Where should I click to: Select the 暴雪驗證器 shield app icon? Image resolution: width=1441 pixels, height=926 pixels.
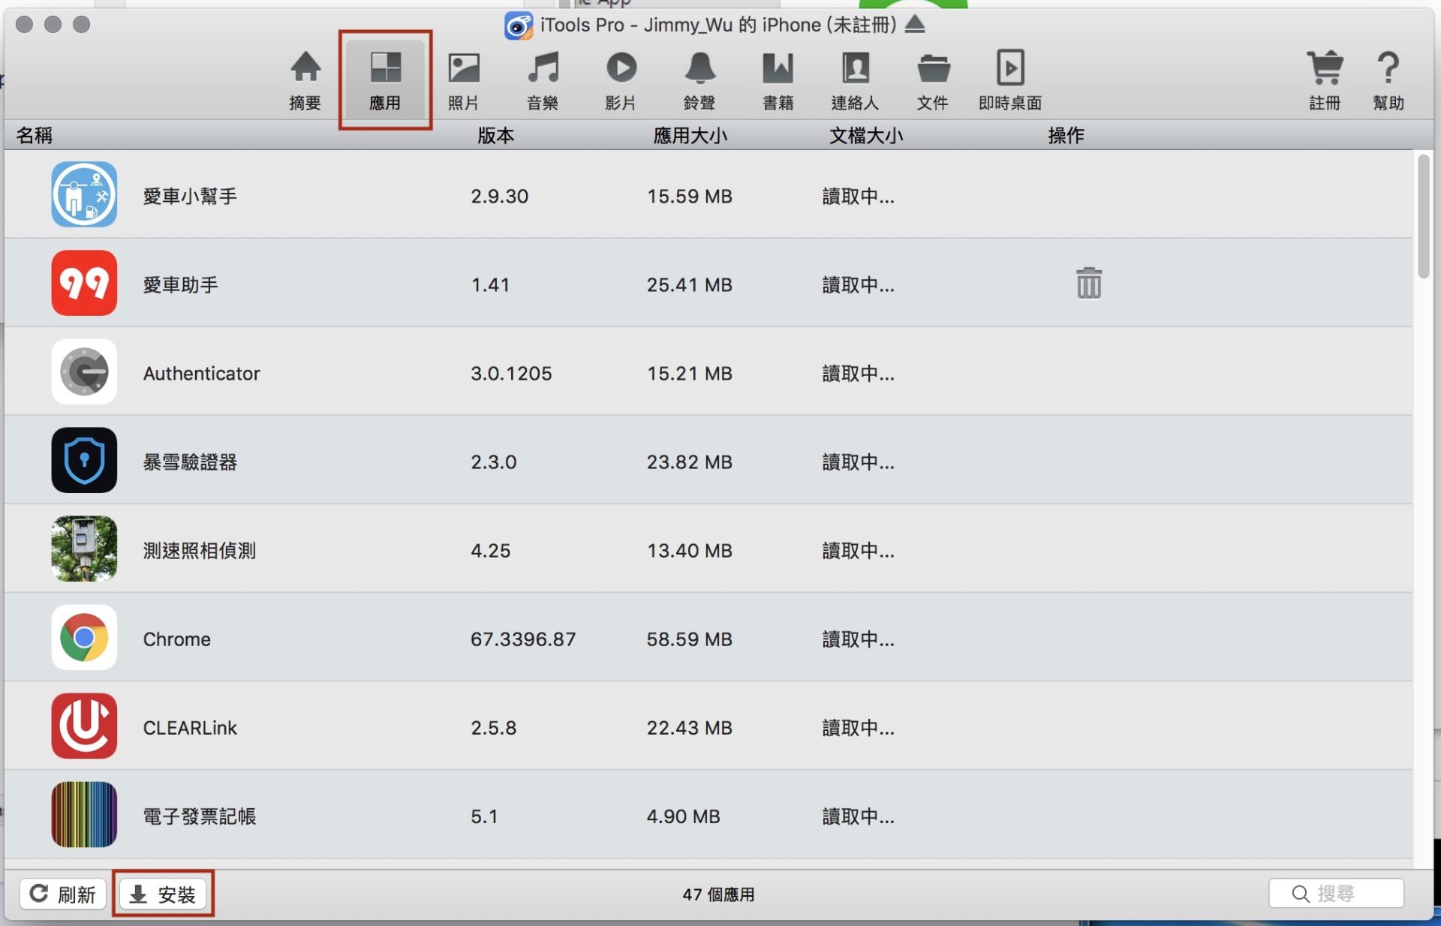(x=84, y=460)
